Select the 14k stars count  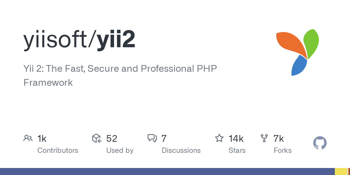click(236, 138)
